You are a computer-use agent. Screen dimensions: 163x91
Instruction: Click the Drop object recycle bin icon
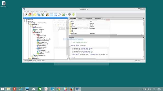pos(43,15)
